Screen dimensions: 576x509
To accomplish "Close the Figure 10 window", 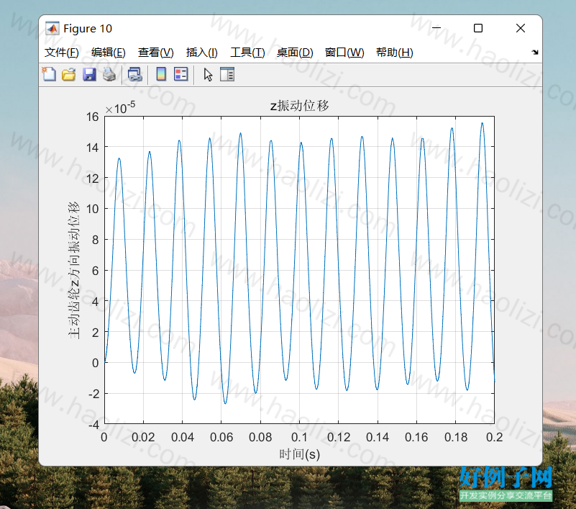I will click(x=520, y=28).
